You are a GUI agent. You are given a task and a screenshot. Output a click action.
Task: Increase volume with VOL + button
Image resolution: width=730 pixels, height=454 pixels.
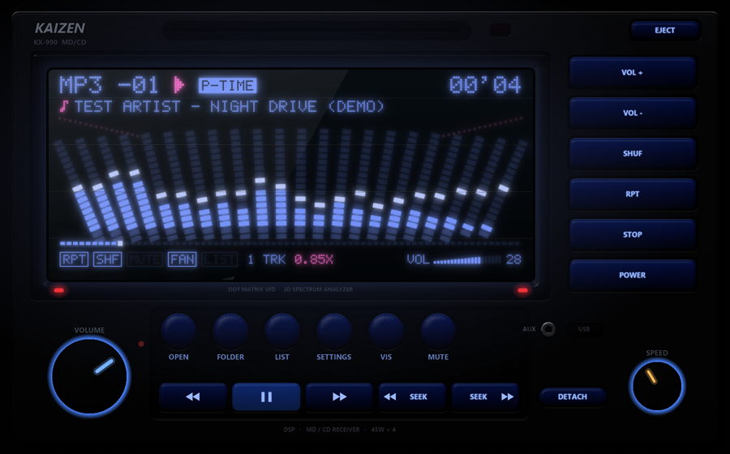632,73
